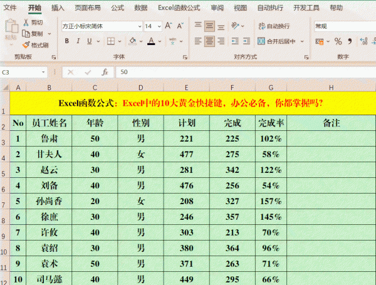Toggle center horizontal alignment

[x=209, y=41]
